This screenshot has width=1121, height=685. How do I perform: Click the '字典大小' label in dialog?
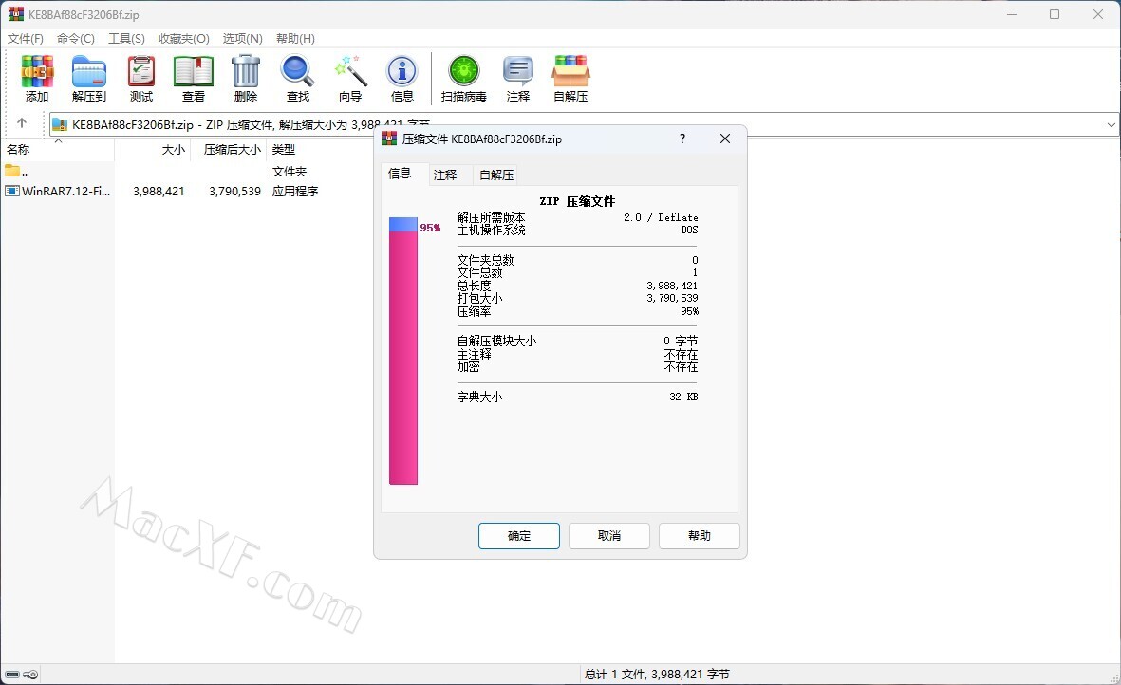click(479, 397)
